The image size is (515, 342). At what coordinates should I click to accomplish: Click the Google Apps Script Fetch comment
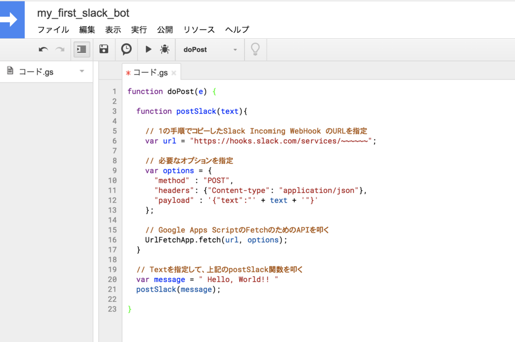(237, 230)
